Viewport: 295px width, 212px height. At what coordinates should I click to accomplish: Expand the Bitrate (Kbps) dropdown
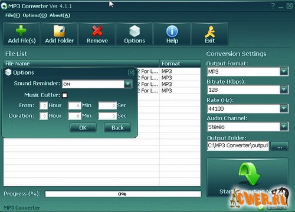[x=284, y=90]
